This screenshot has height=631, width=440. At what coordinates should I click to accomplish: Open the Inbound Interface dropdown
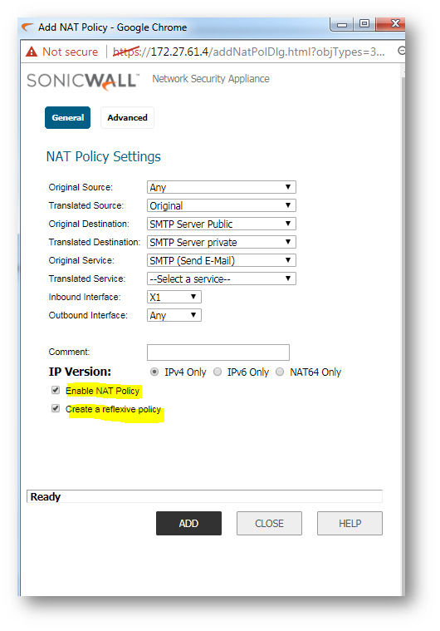coord(174,297)
